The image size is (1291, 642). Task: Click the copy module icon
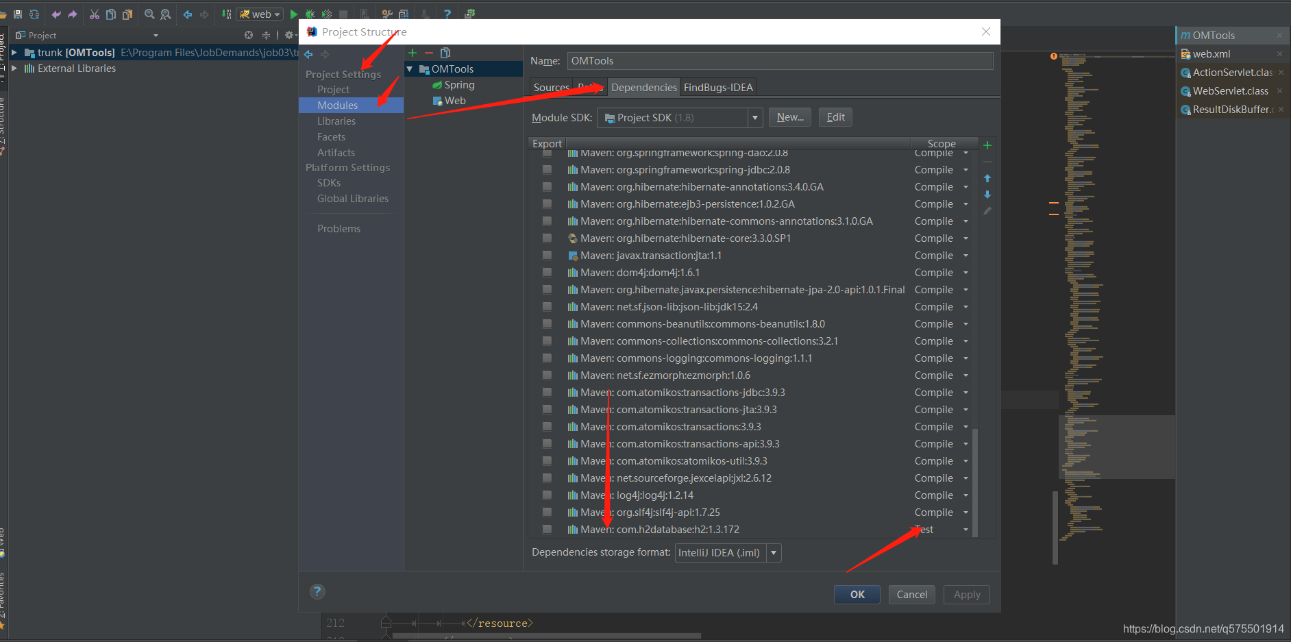(445, 53)
